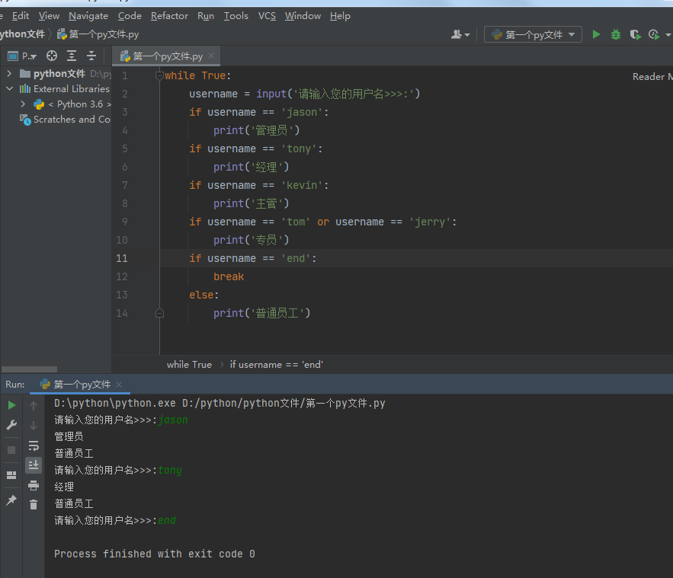Pin the Run tab
The width and height of the screenshot is (673, 578).
click(11, 500)
